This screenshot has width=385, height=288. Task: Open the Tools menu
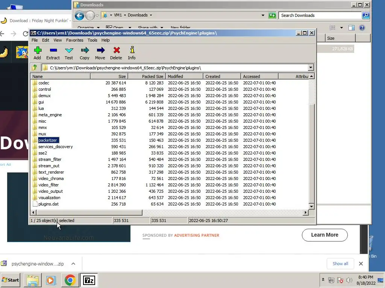pyautogui.click(x=92, y=40)
